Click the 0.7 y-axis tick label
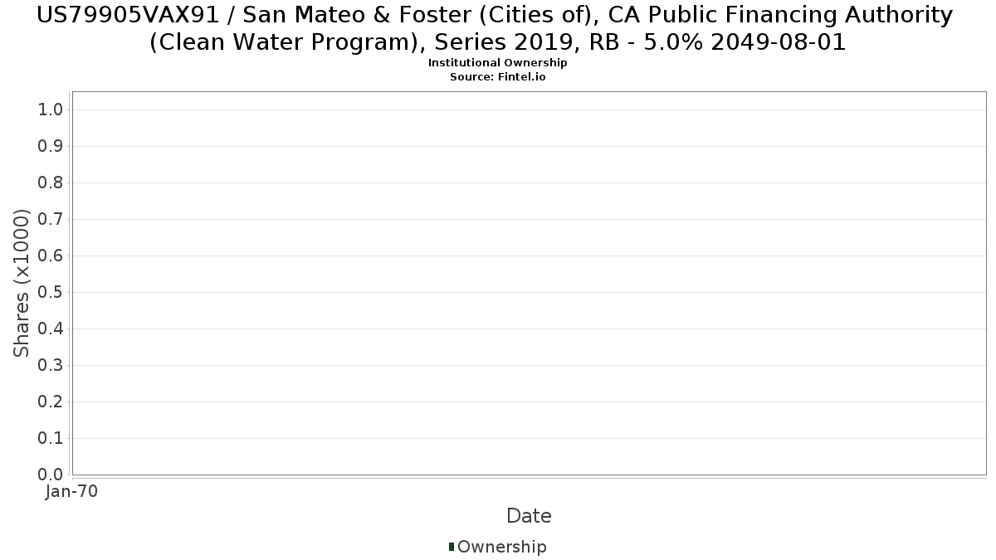Screen dimensions: 996x560 click(x=51, y=220)
